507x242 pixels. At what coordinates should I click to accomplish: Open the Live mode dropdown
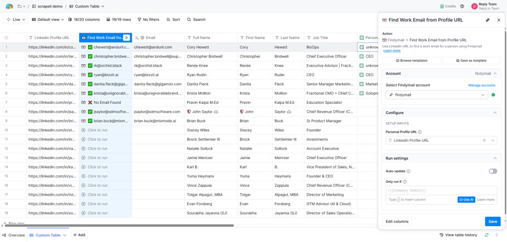point(16,20)
